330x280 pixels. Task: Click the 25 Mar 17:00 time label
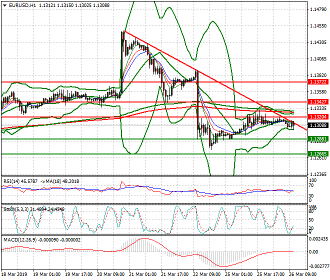271,274
